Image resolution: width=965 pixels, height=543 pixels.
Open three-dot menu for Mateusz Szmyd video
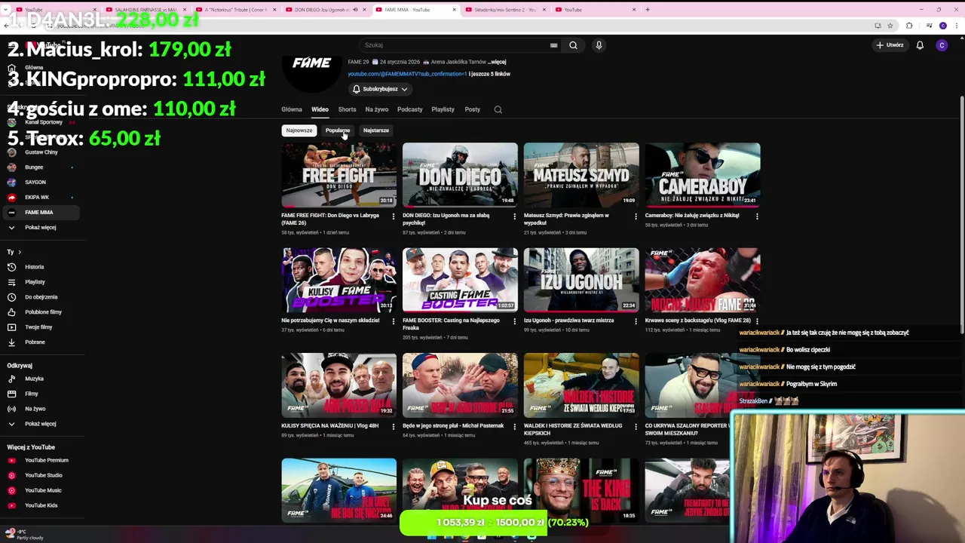click(636, 216)
